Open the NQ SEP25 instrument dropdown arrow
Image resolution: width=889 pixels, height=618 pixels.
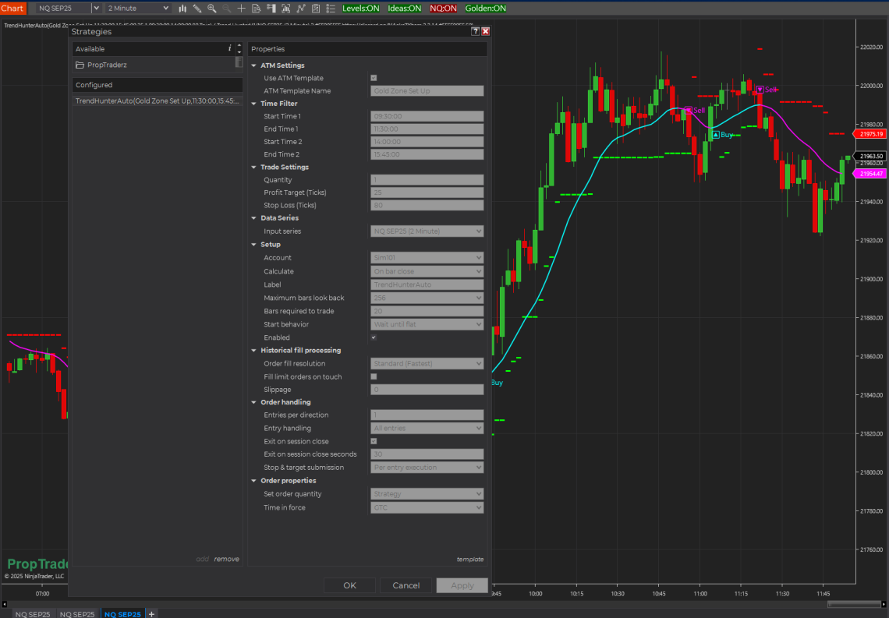click(96, 9)
